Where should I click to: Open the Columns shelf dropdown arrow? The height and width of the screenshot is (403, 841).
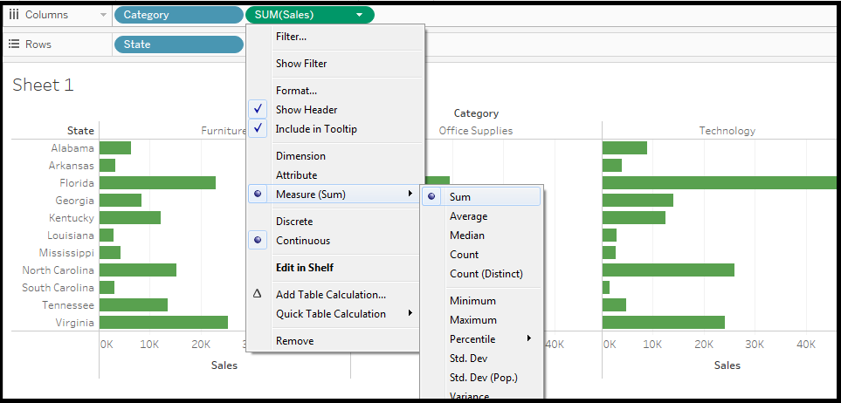[105, 15]
